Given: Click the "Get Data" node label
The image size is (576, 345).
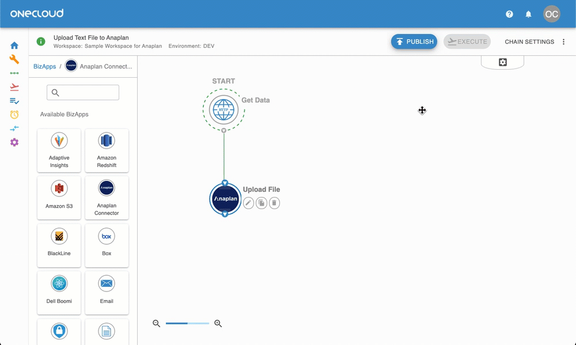Looking at the screenshot, I should [256, 100].
